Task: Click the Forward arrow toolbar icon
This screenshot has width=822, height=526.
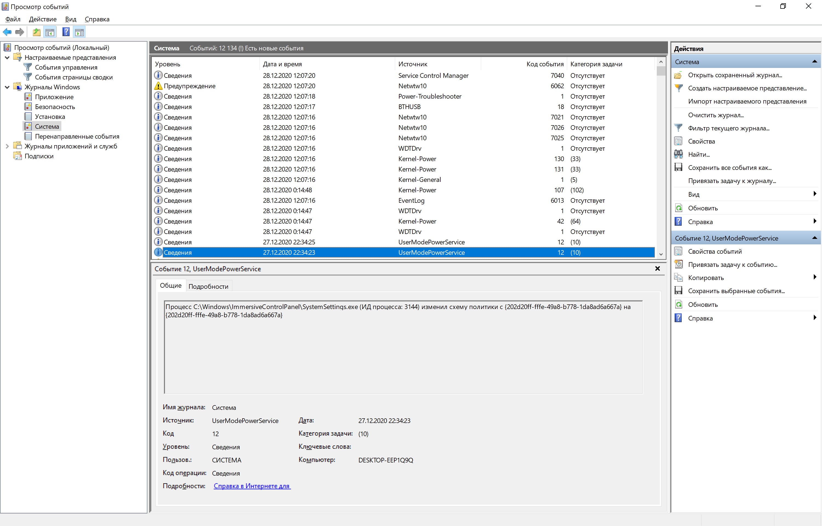Action: pos(20,32)
